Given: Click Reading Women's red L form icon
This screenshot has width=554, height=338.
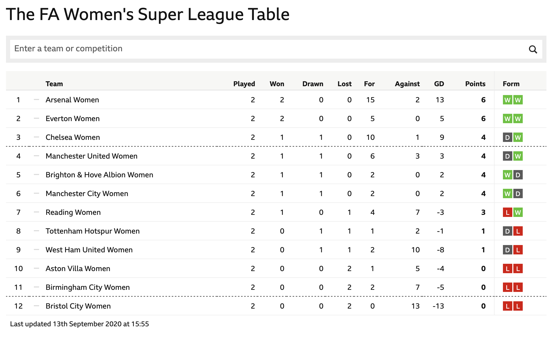Looking at the screenshot, I should point(507,212).
